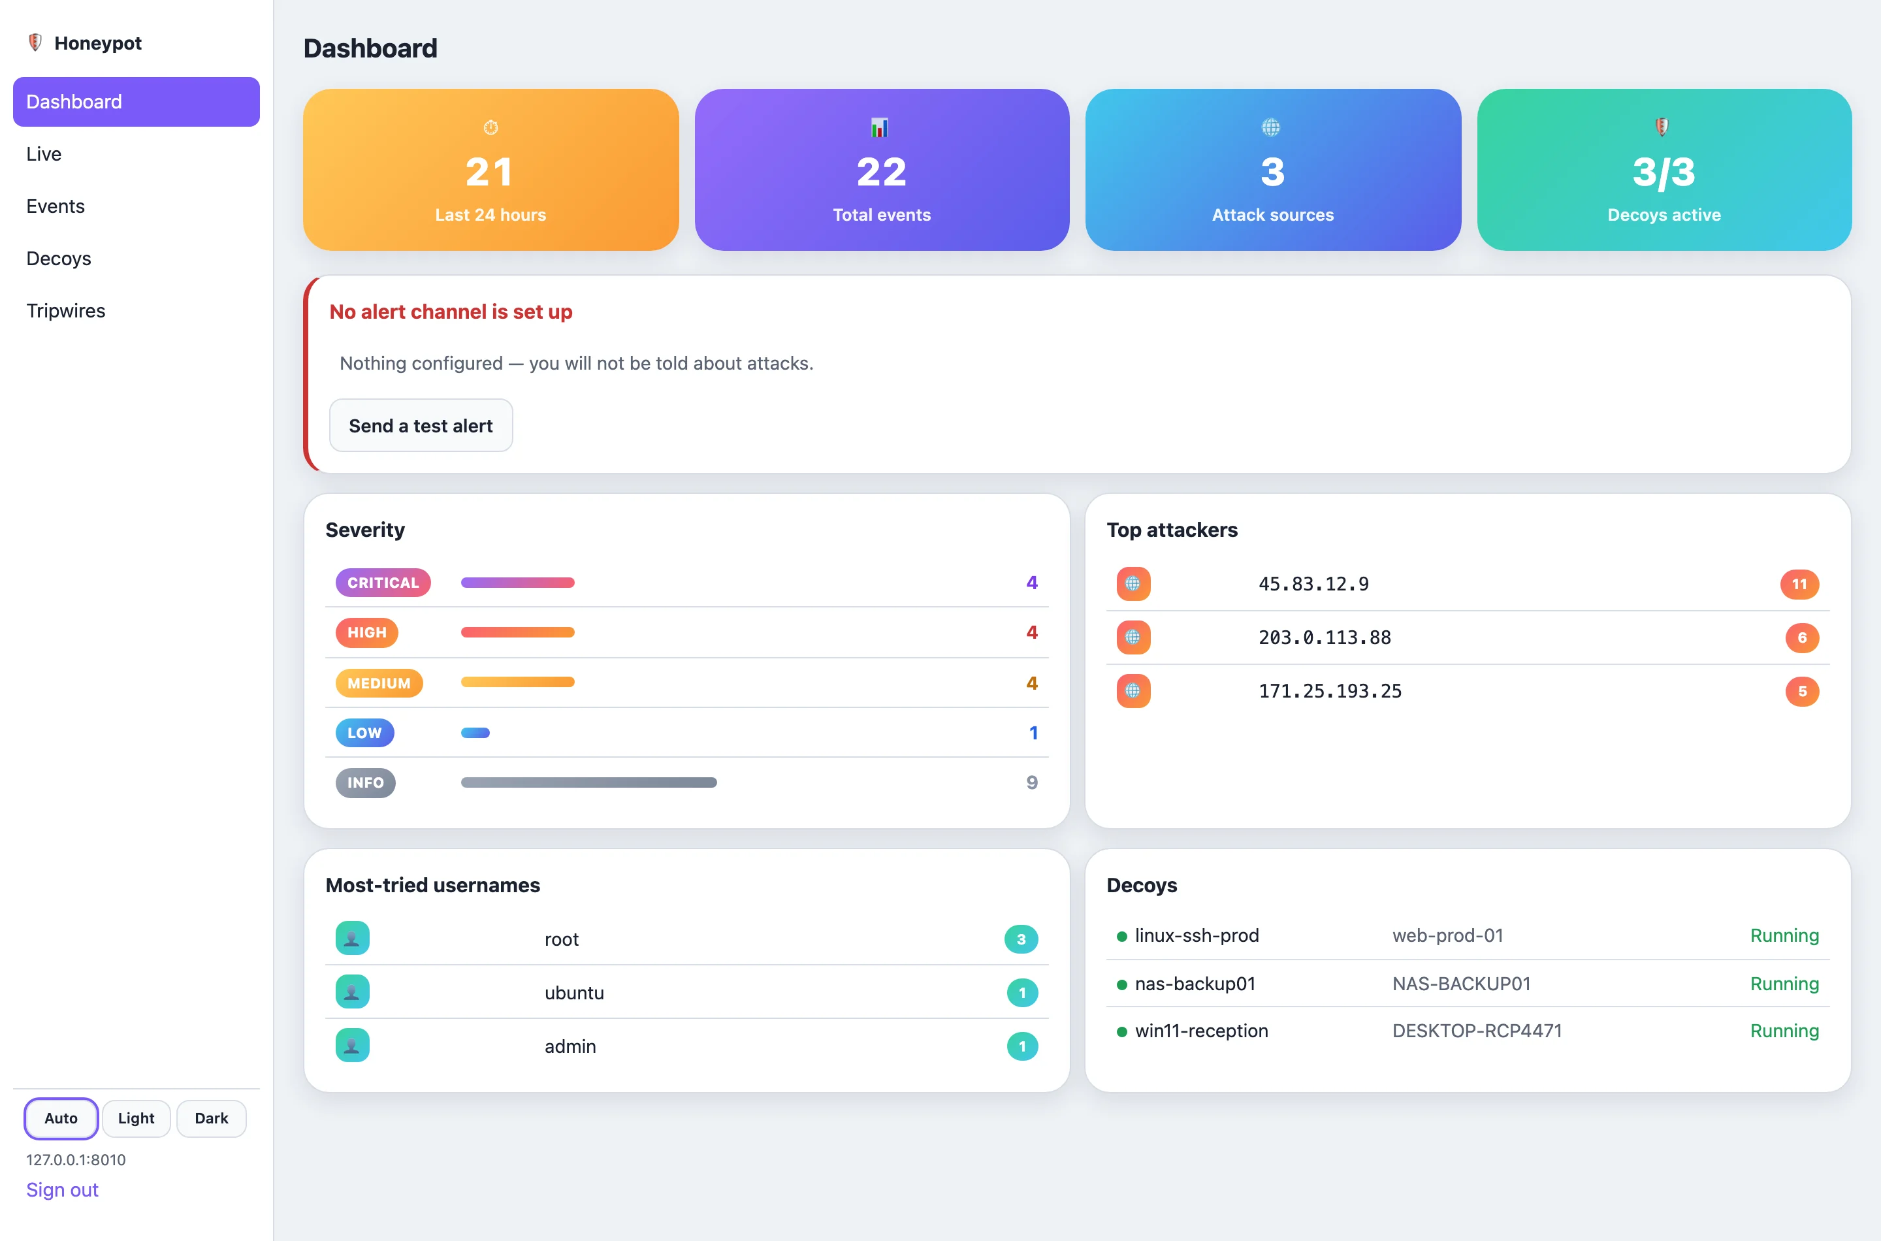Click the bar chart icon on Total events card
The width and height of the screenshot is (1881, 1241).
point(880,127)
